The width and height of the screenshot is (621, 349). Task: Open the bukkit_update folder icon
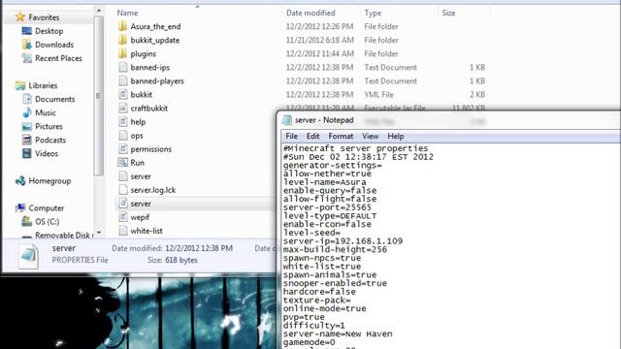123,40
